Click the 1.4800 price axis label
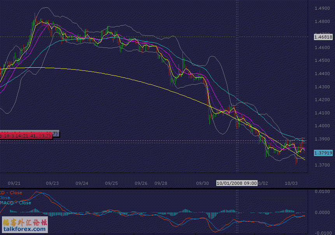Screen dimensions: 335x235 322,21
